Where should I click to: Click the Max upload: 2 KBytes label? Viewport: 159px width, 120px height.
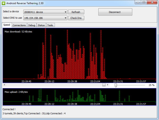[16, 92]
